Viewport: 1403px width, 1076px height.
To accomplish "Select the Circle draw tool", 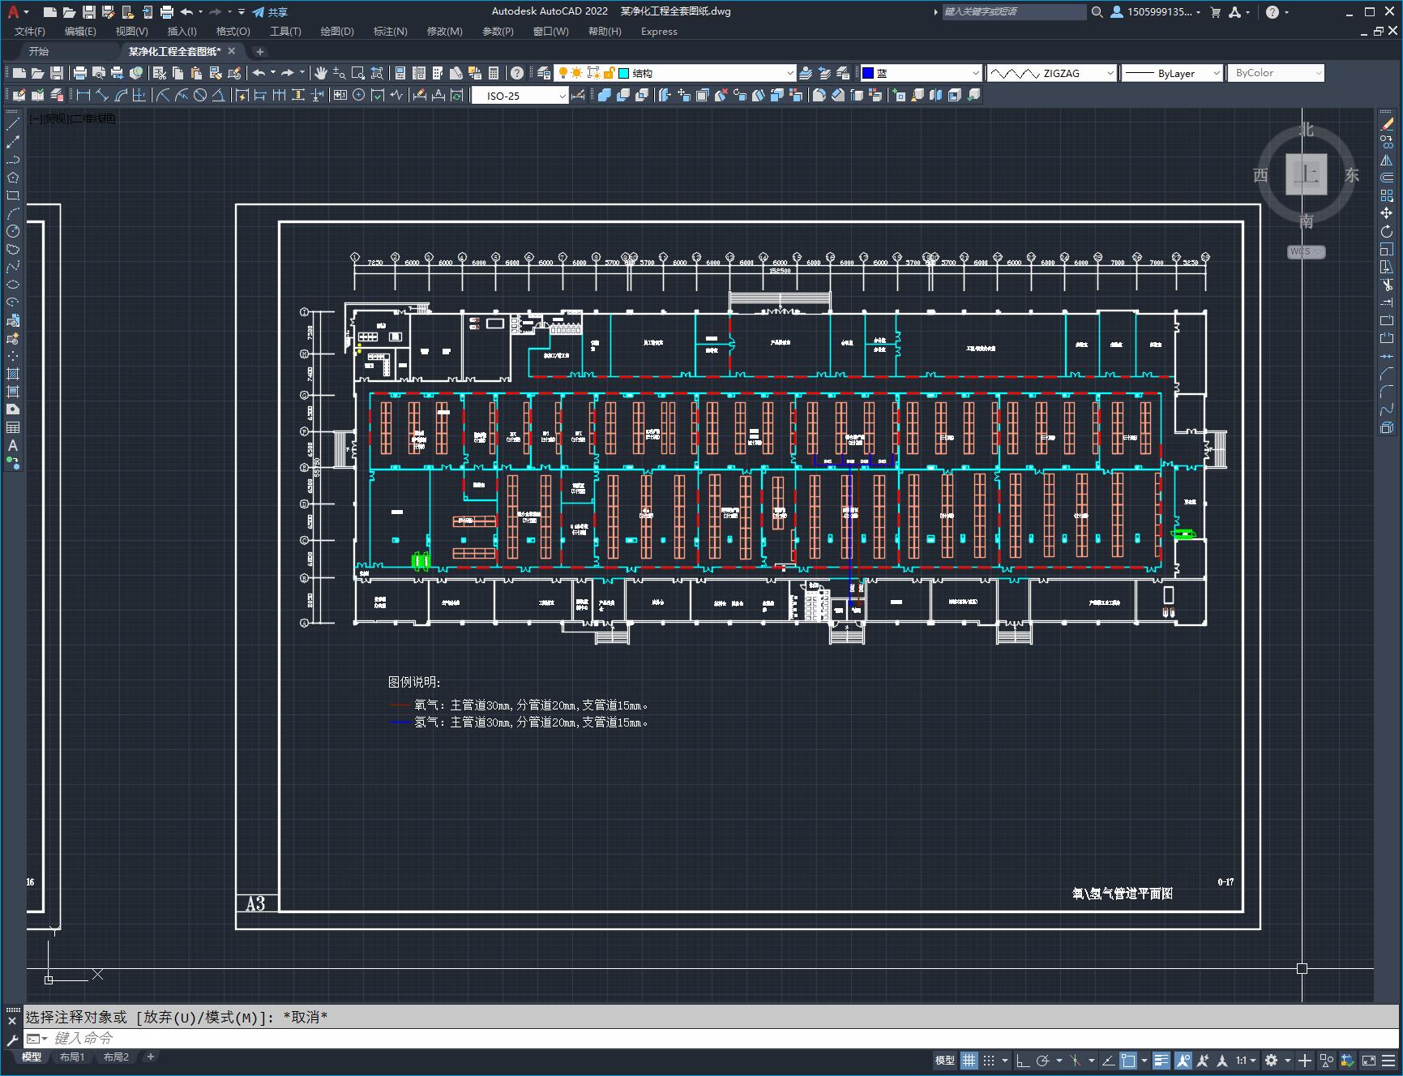I will pos(13,231).
